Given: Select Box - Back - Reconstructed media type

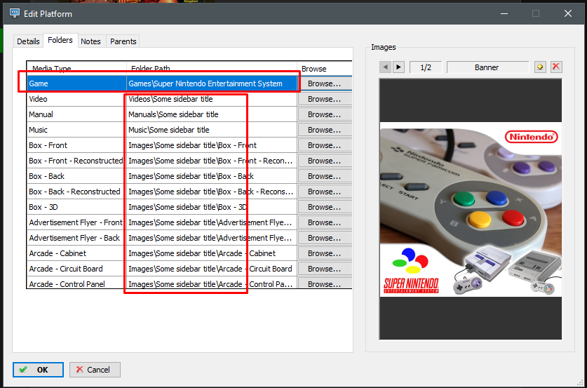Looking at the screenshot, I should click(76, 192).
